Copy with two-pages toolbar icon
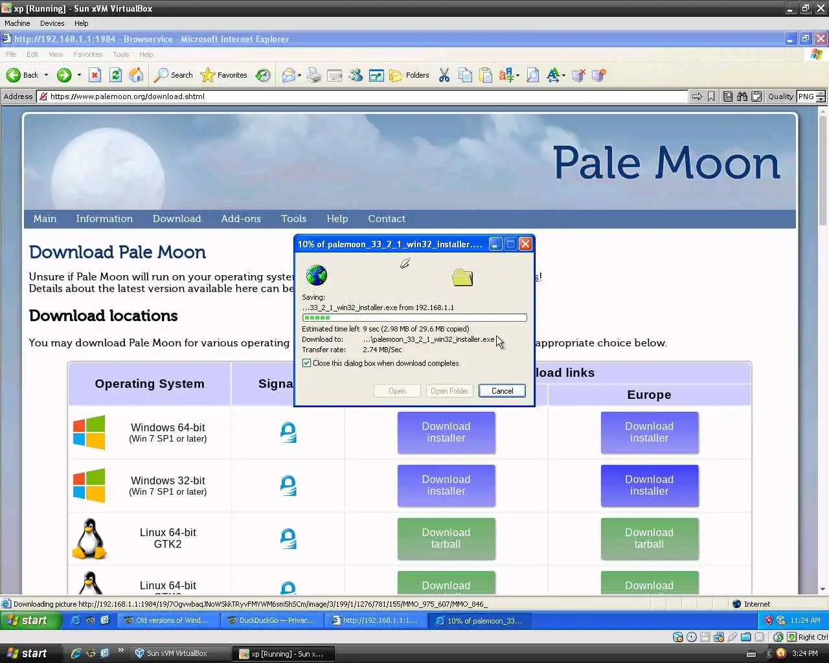The height and width of the screenshot is (663, 829). click(x=465, y=75)
